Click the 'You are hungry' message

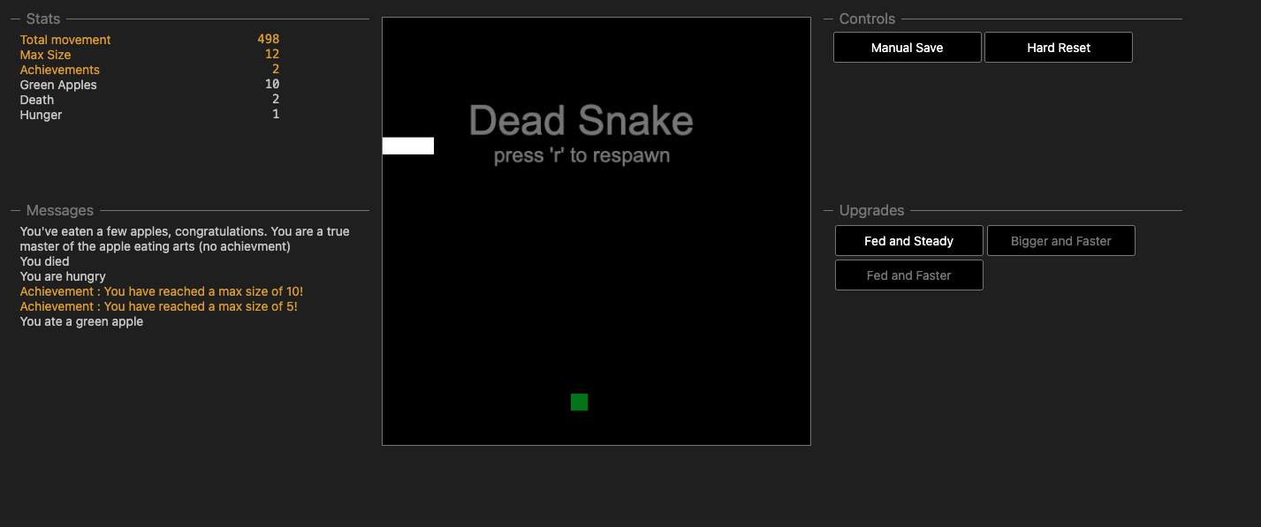point(63,276)
